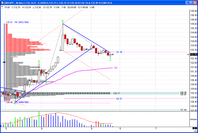Click the L:132.66 low readout

[x=37, y=7]
